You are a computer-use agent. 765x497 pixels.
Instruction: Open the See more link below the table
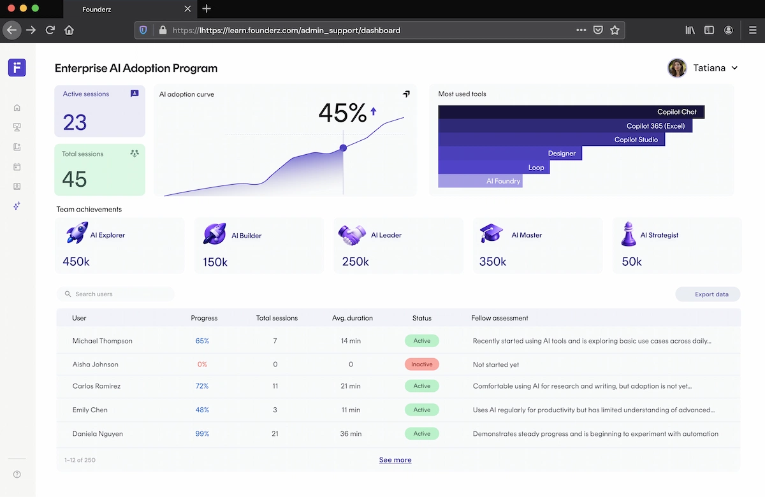tap(395, 459)
